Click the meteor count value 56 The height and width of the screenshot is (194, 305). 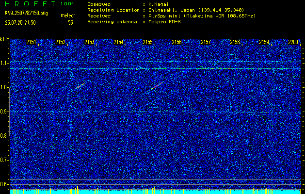(70, 23)
